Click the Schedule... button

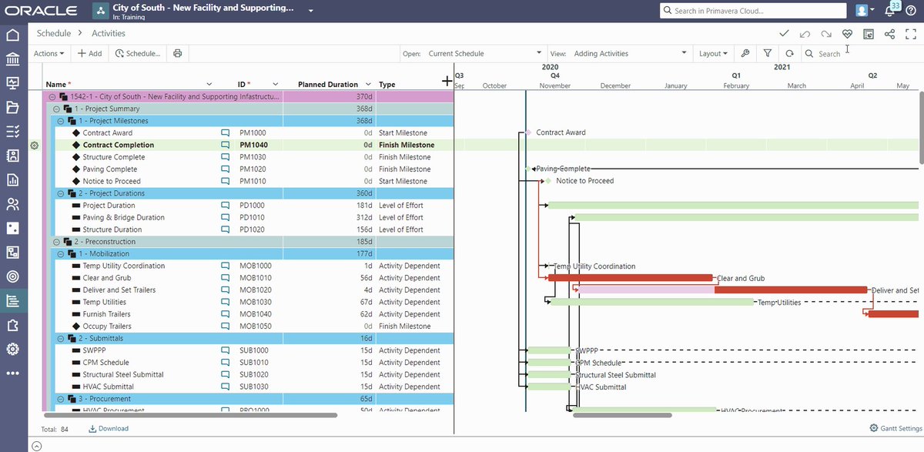coord(137,54)
